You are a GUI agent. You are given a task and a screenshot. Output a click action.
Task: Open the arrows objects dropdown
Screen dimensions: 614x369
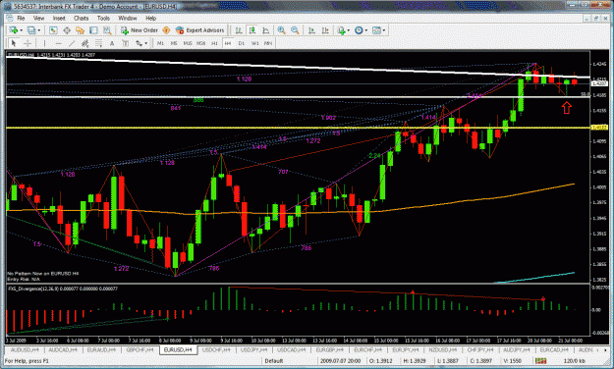point(146,43)
